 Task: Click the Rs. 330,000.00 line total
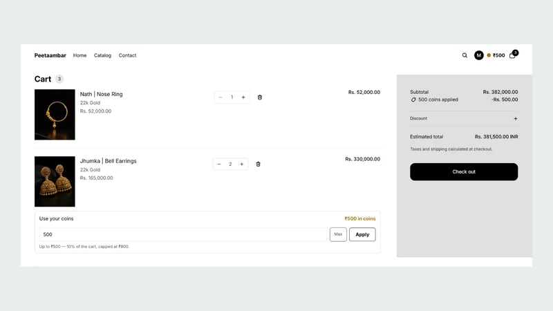click(x=362, y=159)
